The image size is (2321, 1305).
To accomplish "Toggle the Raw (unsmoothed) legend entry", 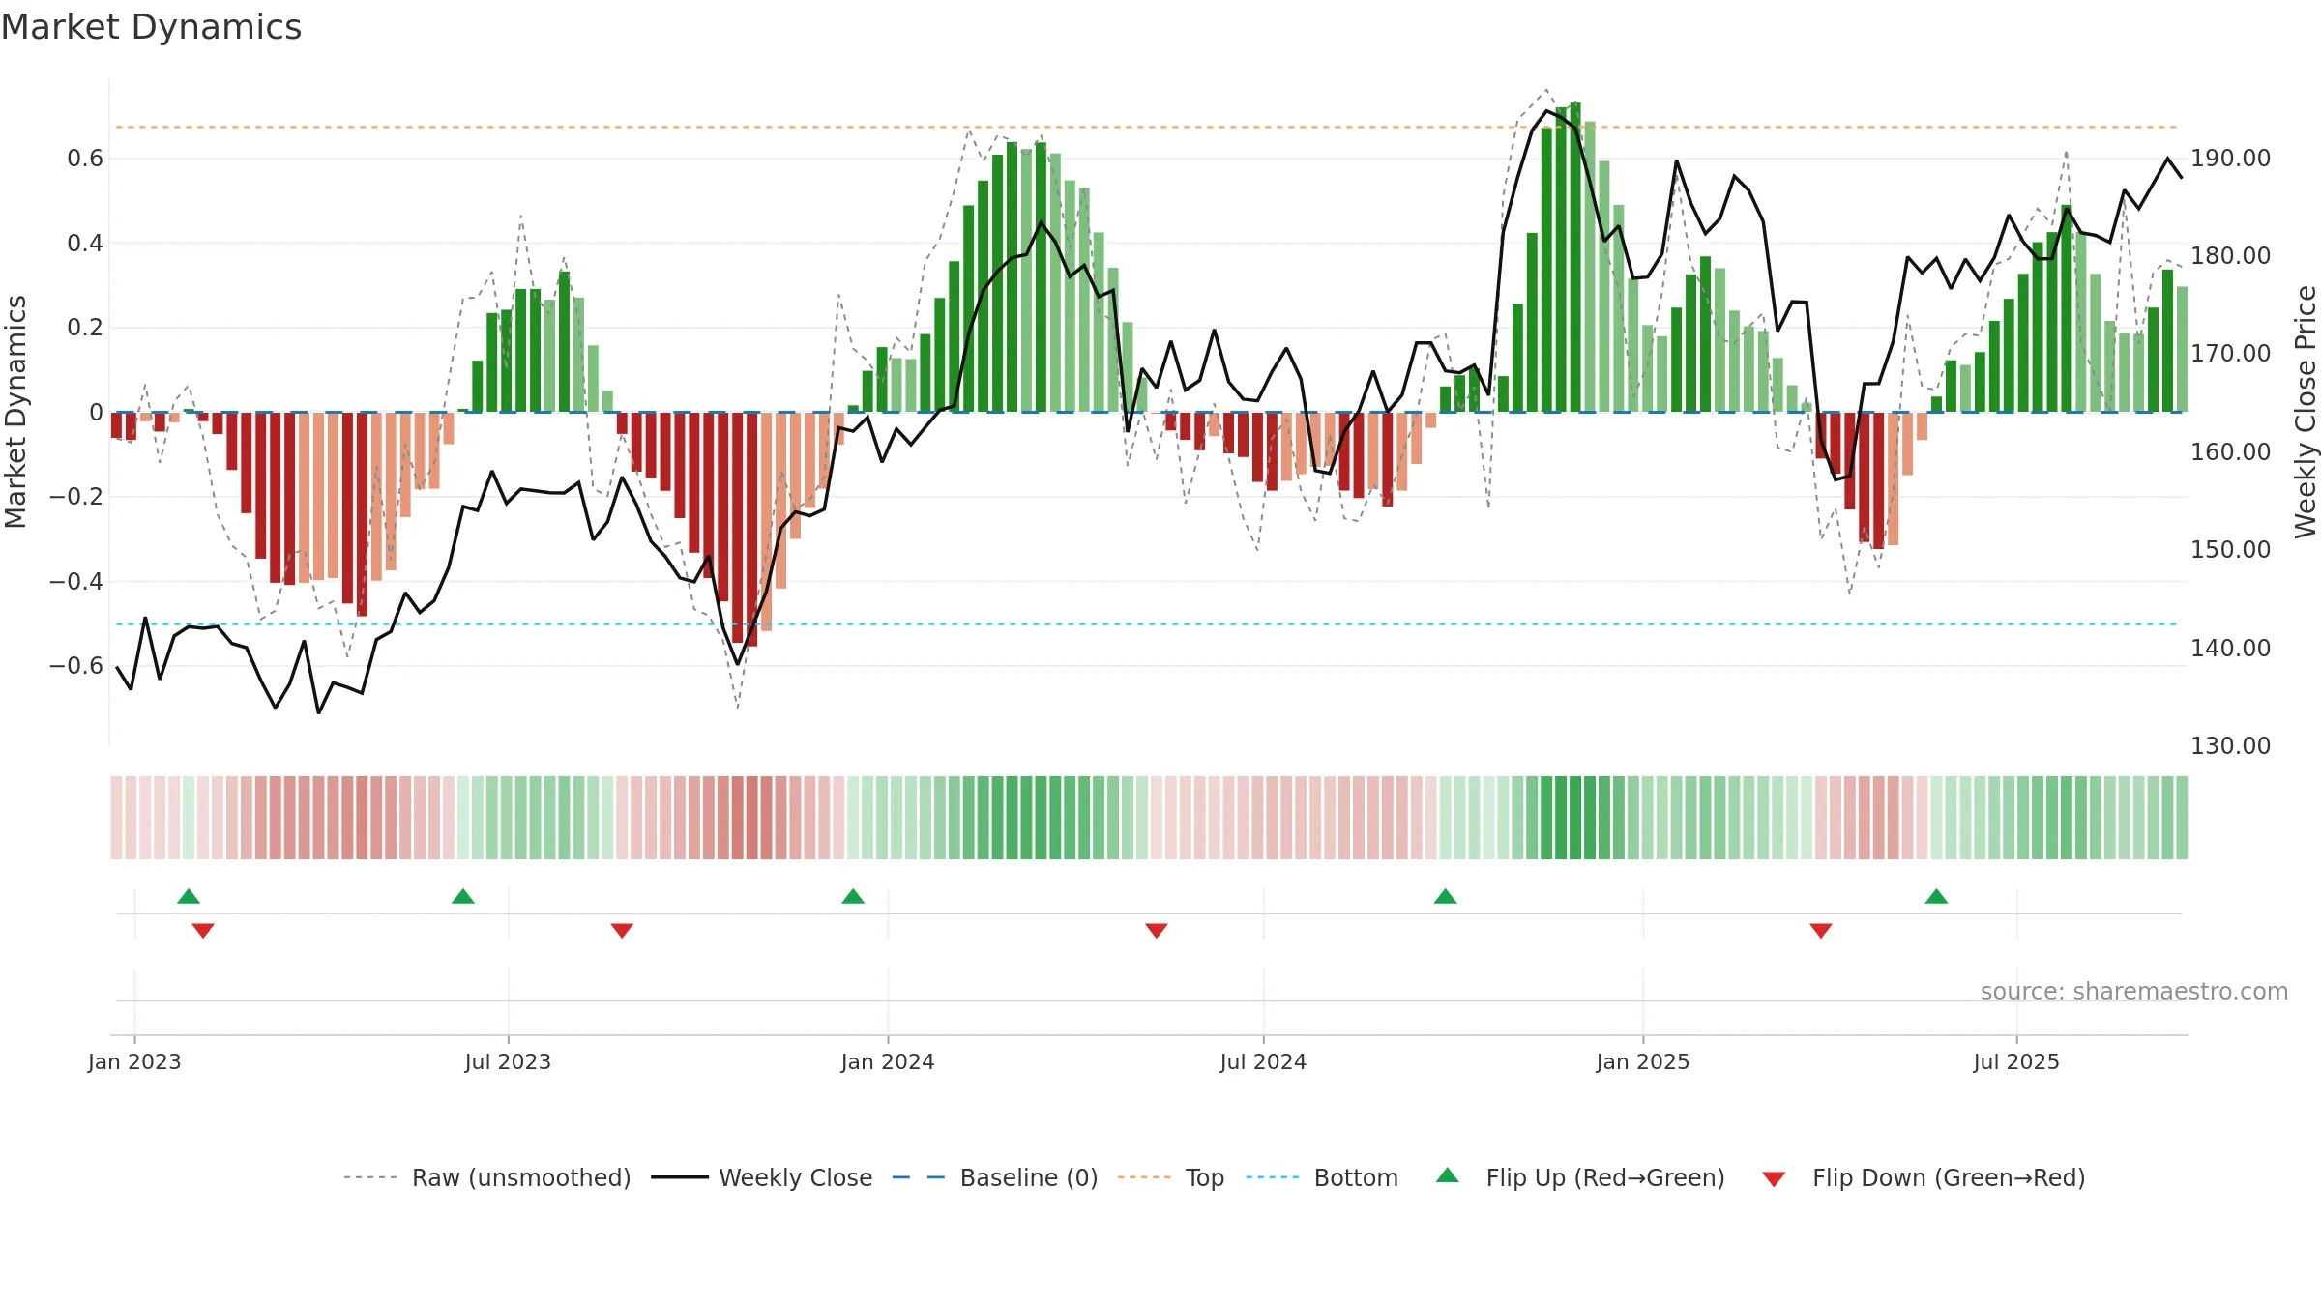I will click(487, 1177).
